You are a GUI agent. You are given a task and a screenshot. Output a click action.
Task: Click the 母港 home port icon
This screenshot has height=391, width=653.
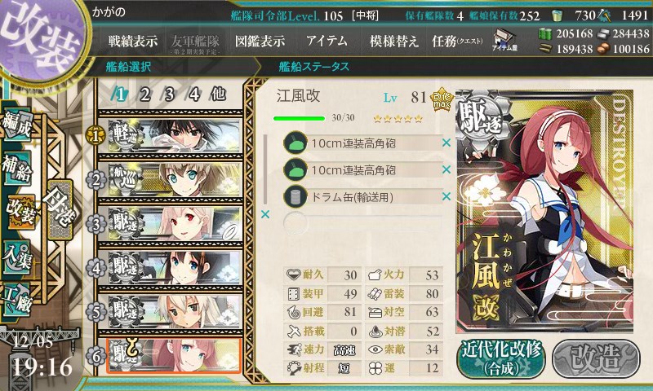pyautogui.click(x=60, y=210)
